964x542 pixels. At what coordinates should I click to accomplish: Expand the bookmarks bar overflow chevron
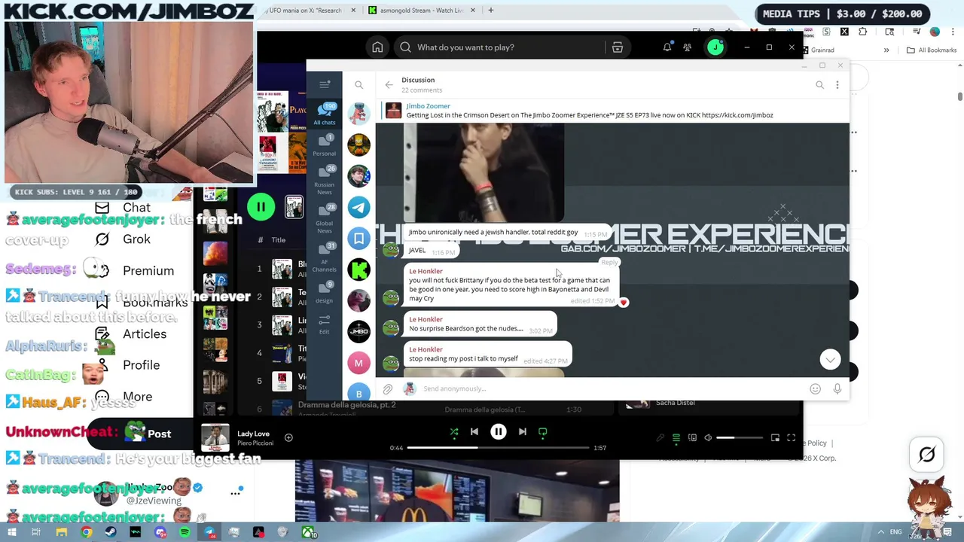[886, 50]
